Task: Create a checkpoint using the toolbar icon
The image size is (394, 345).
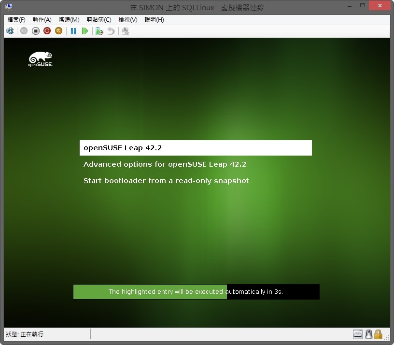Action: tap(99, 31)
